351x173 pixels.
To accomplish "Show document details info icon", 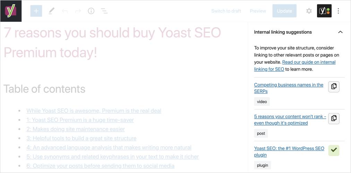I will coord(91,11).
